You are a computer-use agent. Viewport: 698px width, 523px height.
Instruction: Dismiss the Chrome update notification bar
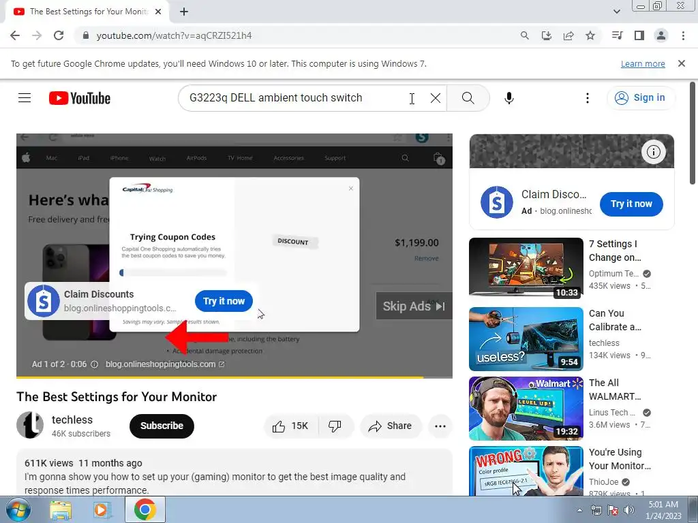pos(681,63)
